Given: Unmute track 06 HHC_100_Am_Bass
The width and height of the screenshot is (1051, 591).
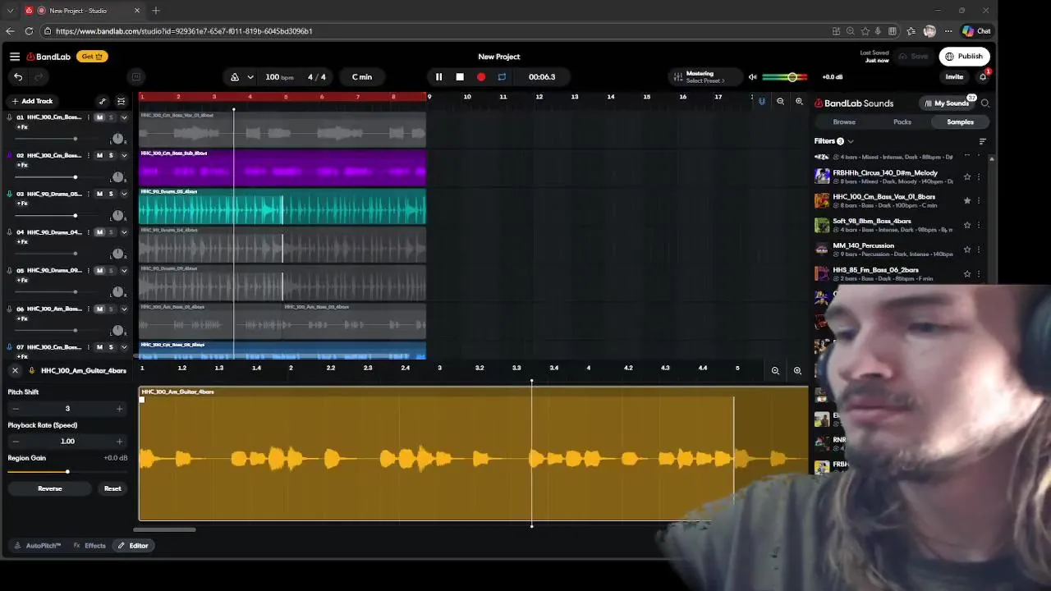Looking at the screenshot, I should pyautogui.click(x=100, y=309).
